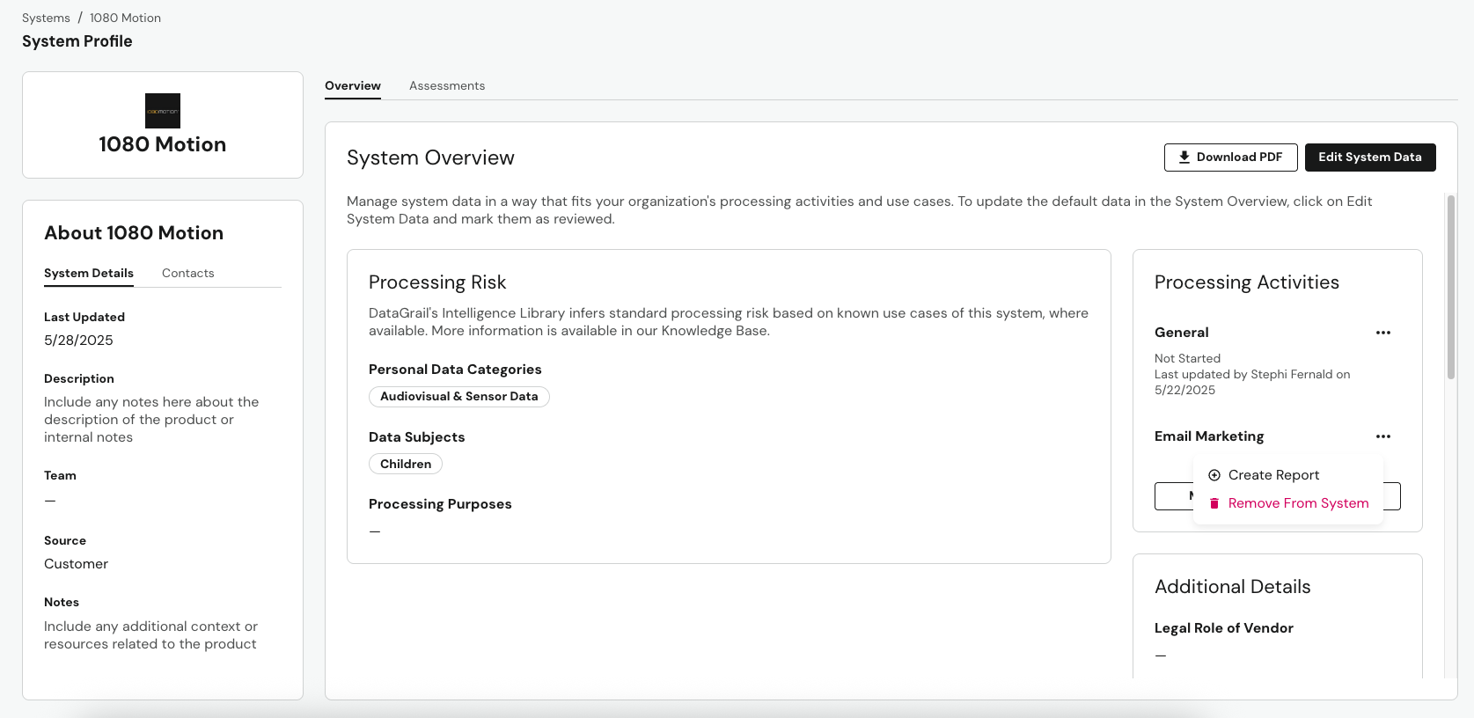Click the Legal Role of Vendor label
Image resolution: width=1474 pixels, height=718 pixels.
coord(1224,628)
